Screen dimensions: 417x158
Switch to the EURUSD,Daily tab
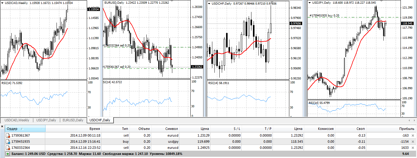pos(73,120)
